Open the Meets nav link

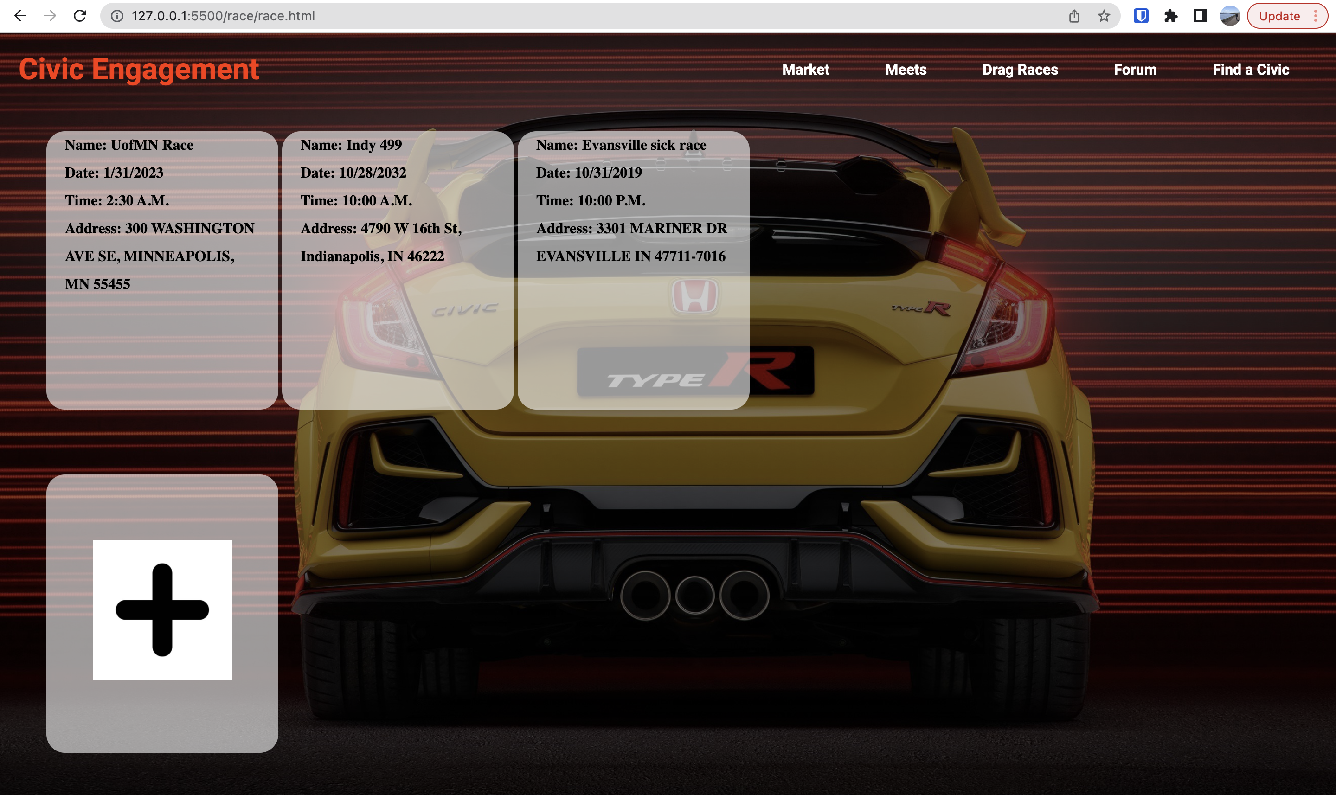click(x=906, y=70)
